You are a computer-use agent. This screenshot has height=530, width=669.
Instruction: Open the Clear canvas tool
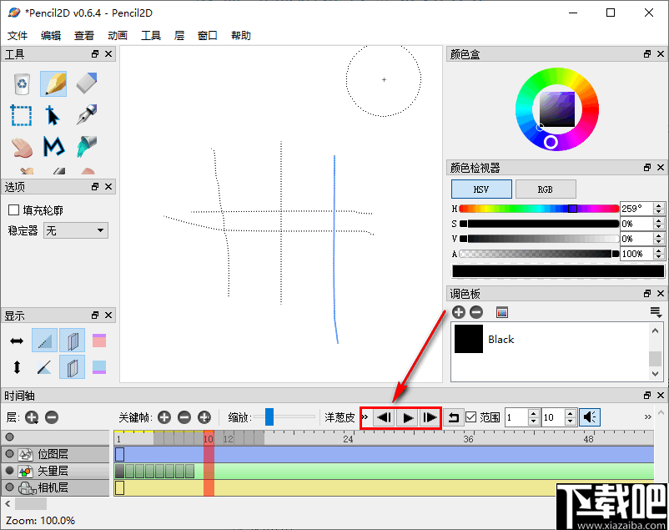21,83
